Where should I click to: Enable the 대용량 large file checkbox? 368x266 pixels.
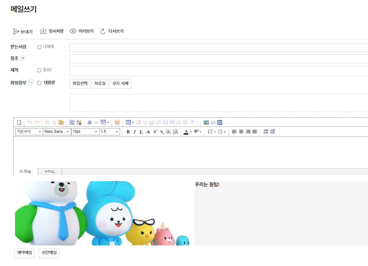[39, 83]
